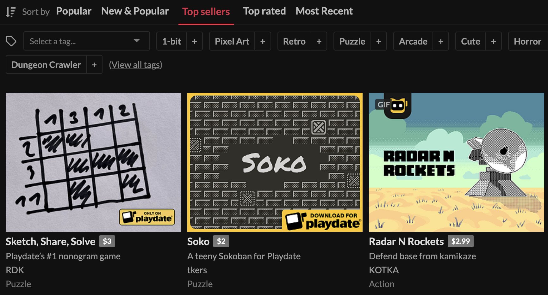The height and width of the screenshot is (295, 548).
Task: Filter by the 1-bit tag
Action: [x=171, y=41]
